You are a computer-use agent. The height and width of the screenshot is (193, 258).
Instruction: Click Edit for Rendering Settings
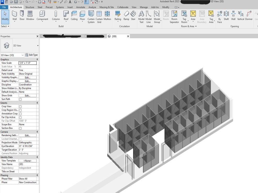pos(28,135)
